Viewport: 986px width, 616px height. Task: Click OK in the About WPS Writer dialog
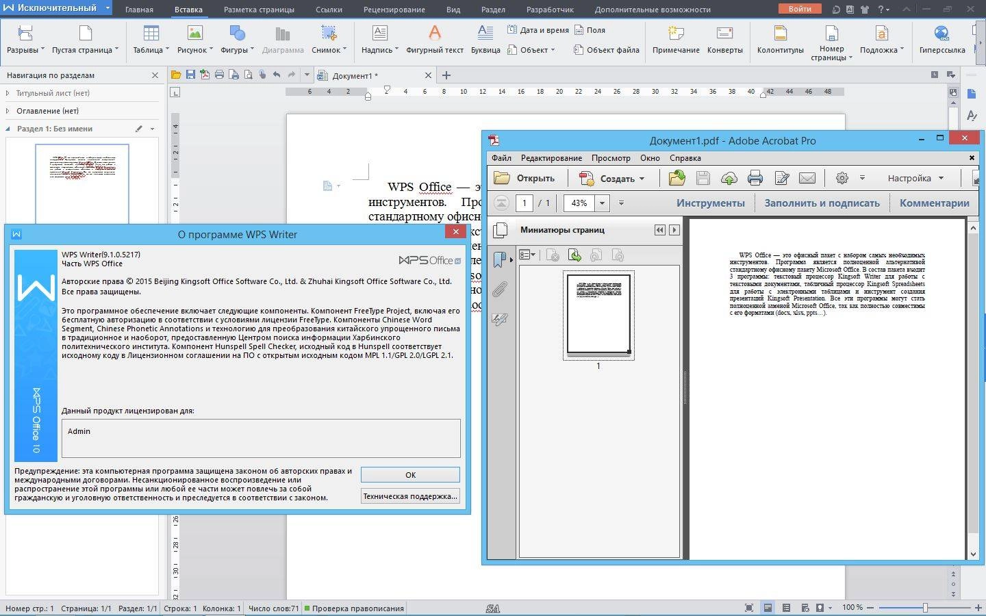[x=410, y=475]
